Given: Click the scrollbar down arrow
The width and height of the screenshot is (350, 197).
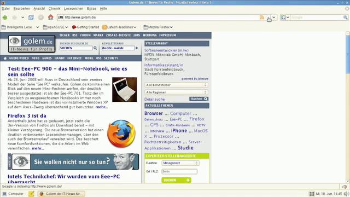Looking at the screenshot, I should (348, 181).
